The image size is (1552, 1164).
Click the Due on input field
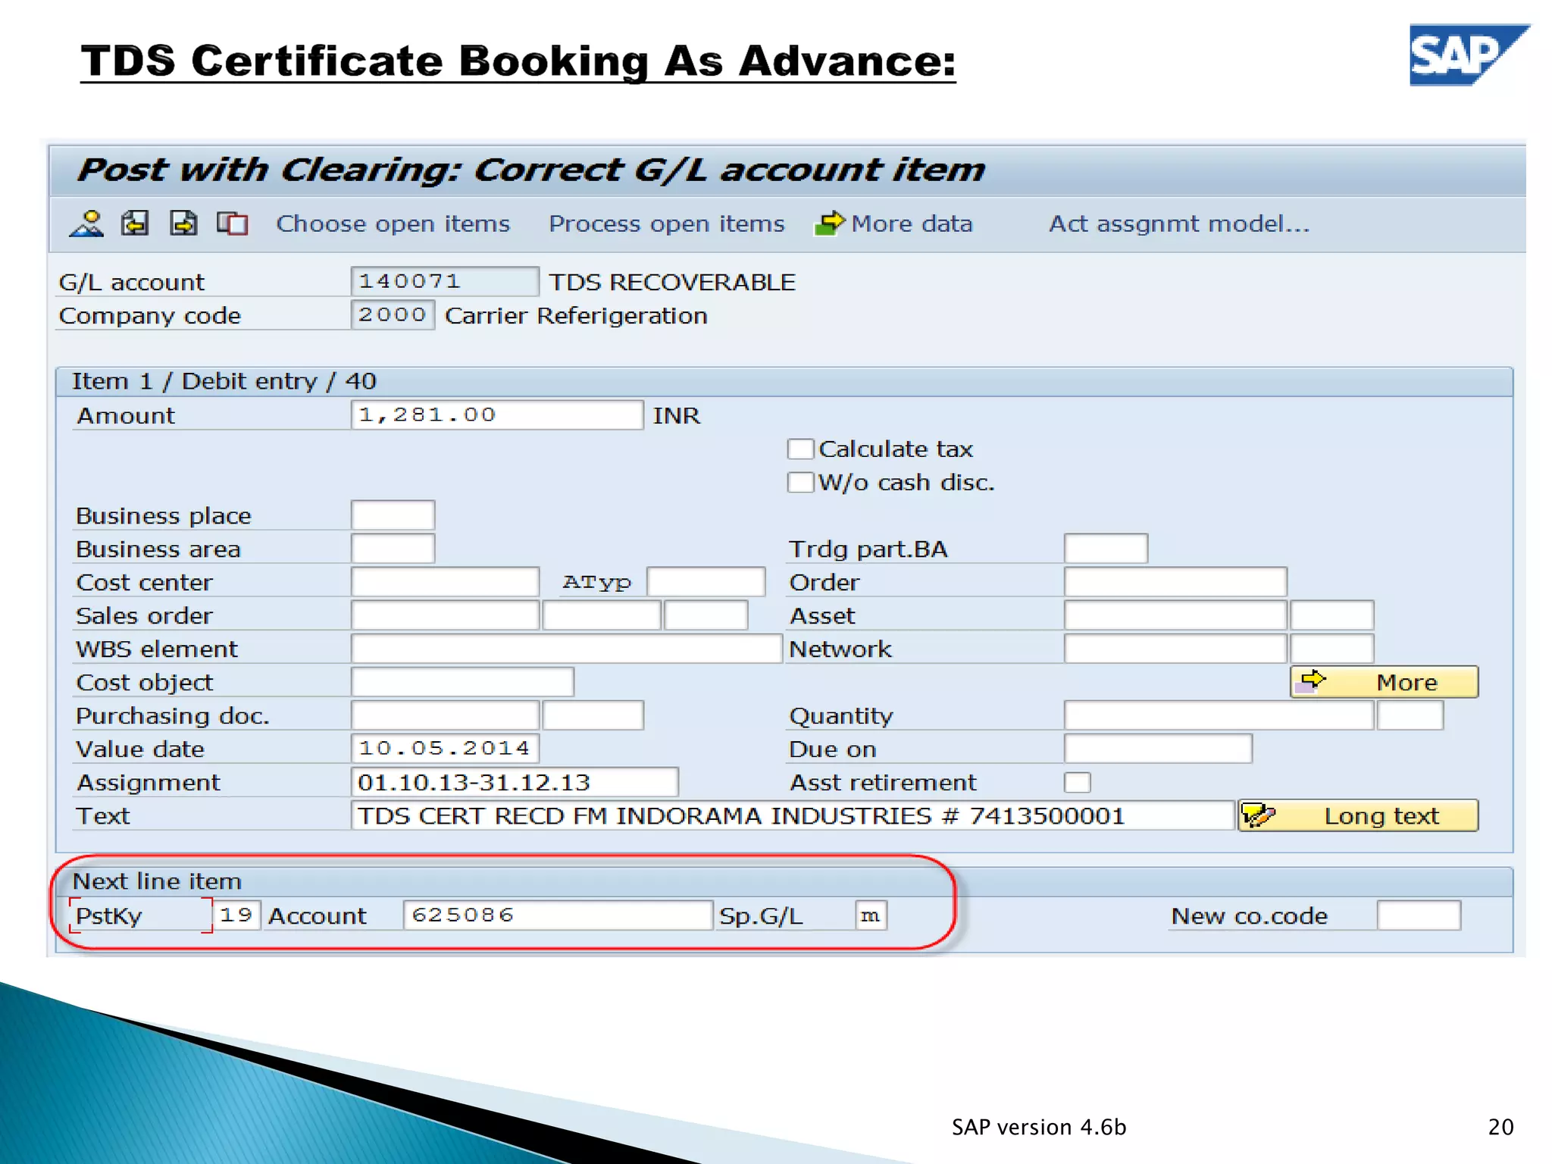pos(1158,749)
